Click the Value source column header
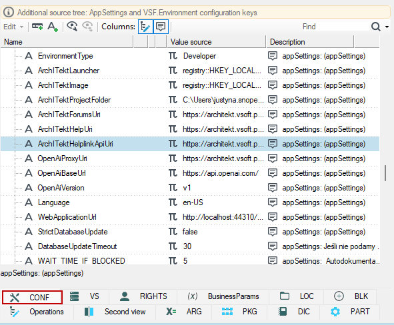Screen dimensions: 394x325 (x=217, y=42)
